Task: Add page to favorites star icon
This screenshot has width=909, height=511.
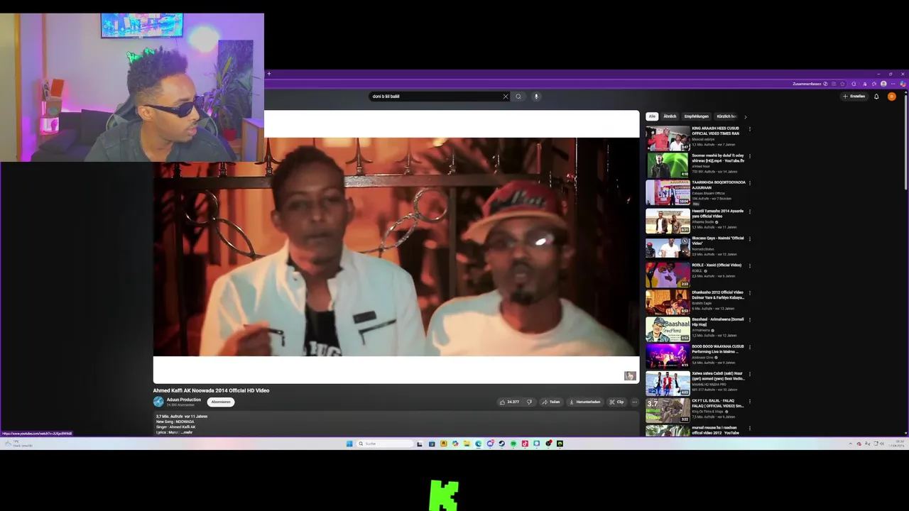Action: click(x=842, y=84)
